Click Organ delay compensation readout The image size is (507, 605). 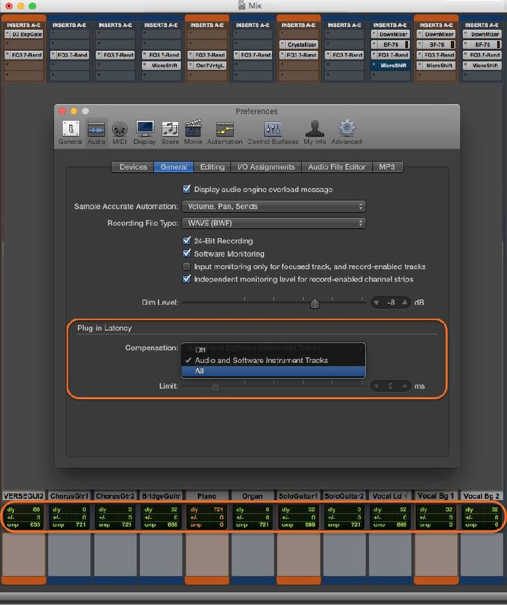pos(253,517)
